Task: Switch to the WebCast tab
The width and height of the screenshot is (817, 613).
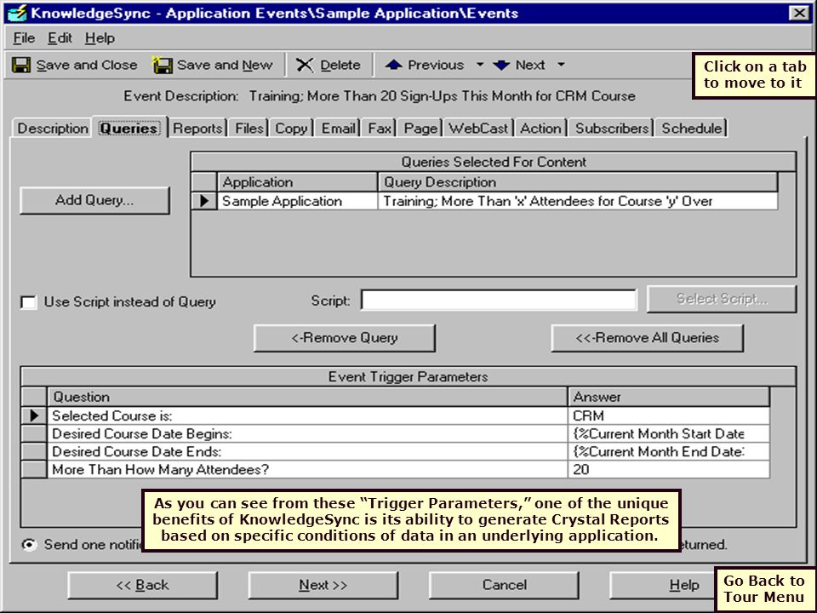Action: tap(478, 129)
